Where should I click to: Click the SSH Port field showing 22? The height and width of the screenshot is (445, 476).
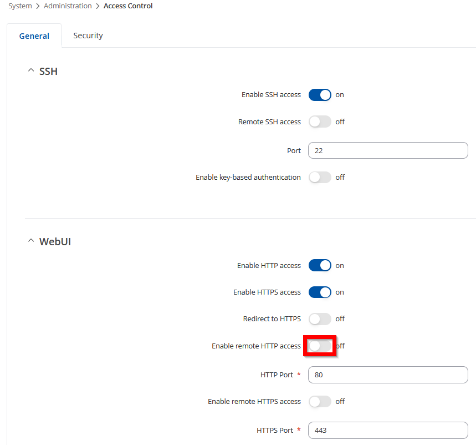(388, 150)
